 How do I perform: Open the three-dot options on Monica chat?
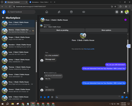30,31
